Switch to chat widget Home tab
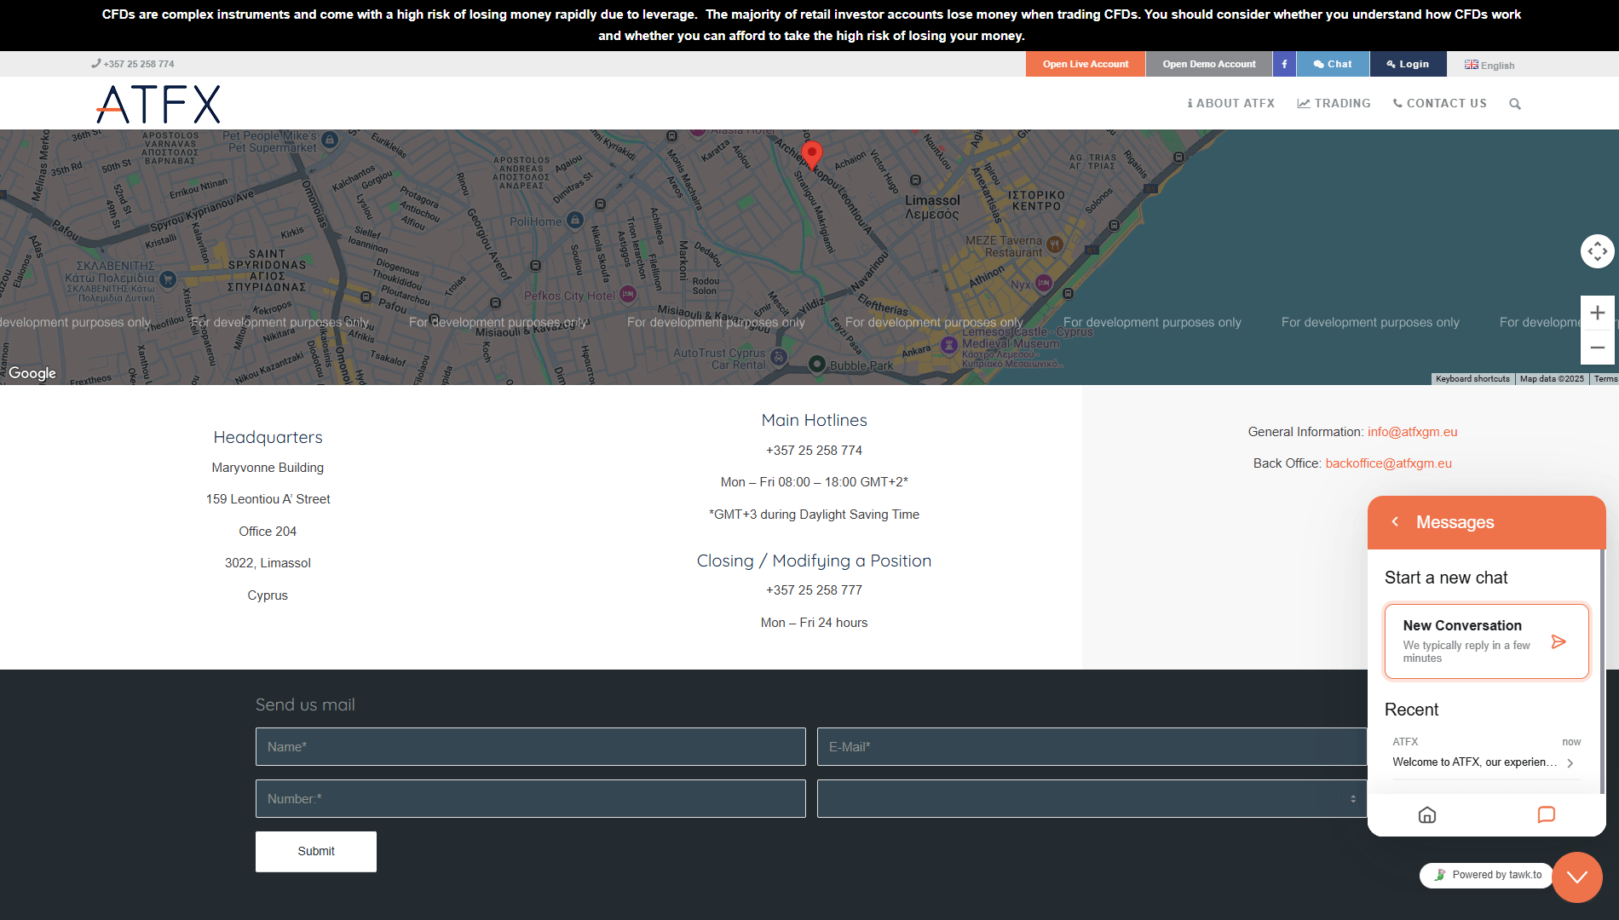Screen dimensions: 1619x920 (1427, 815)
